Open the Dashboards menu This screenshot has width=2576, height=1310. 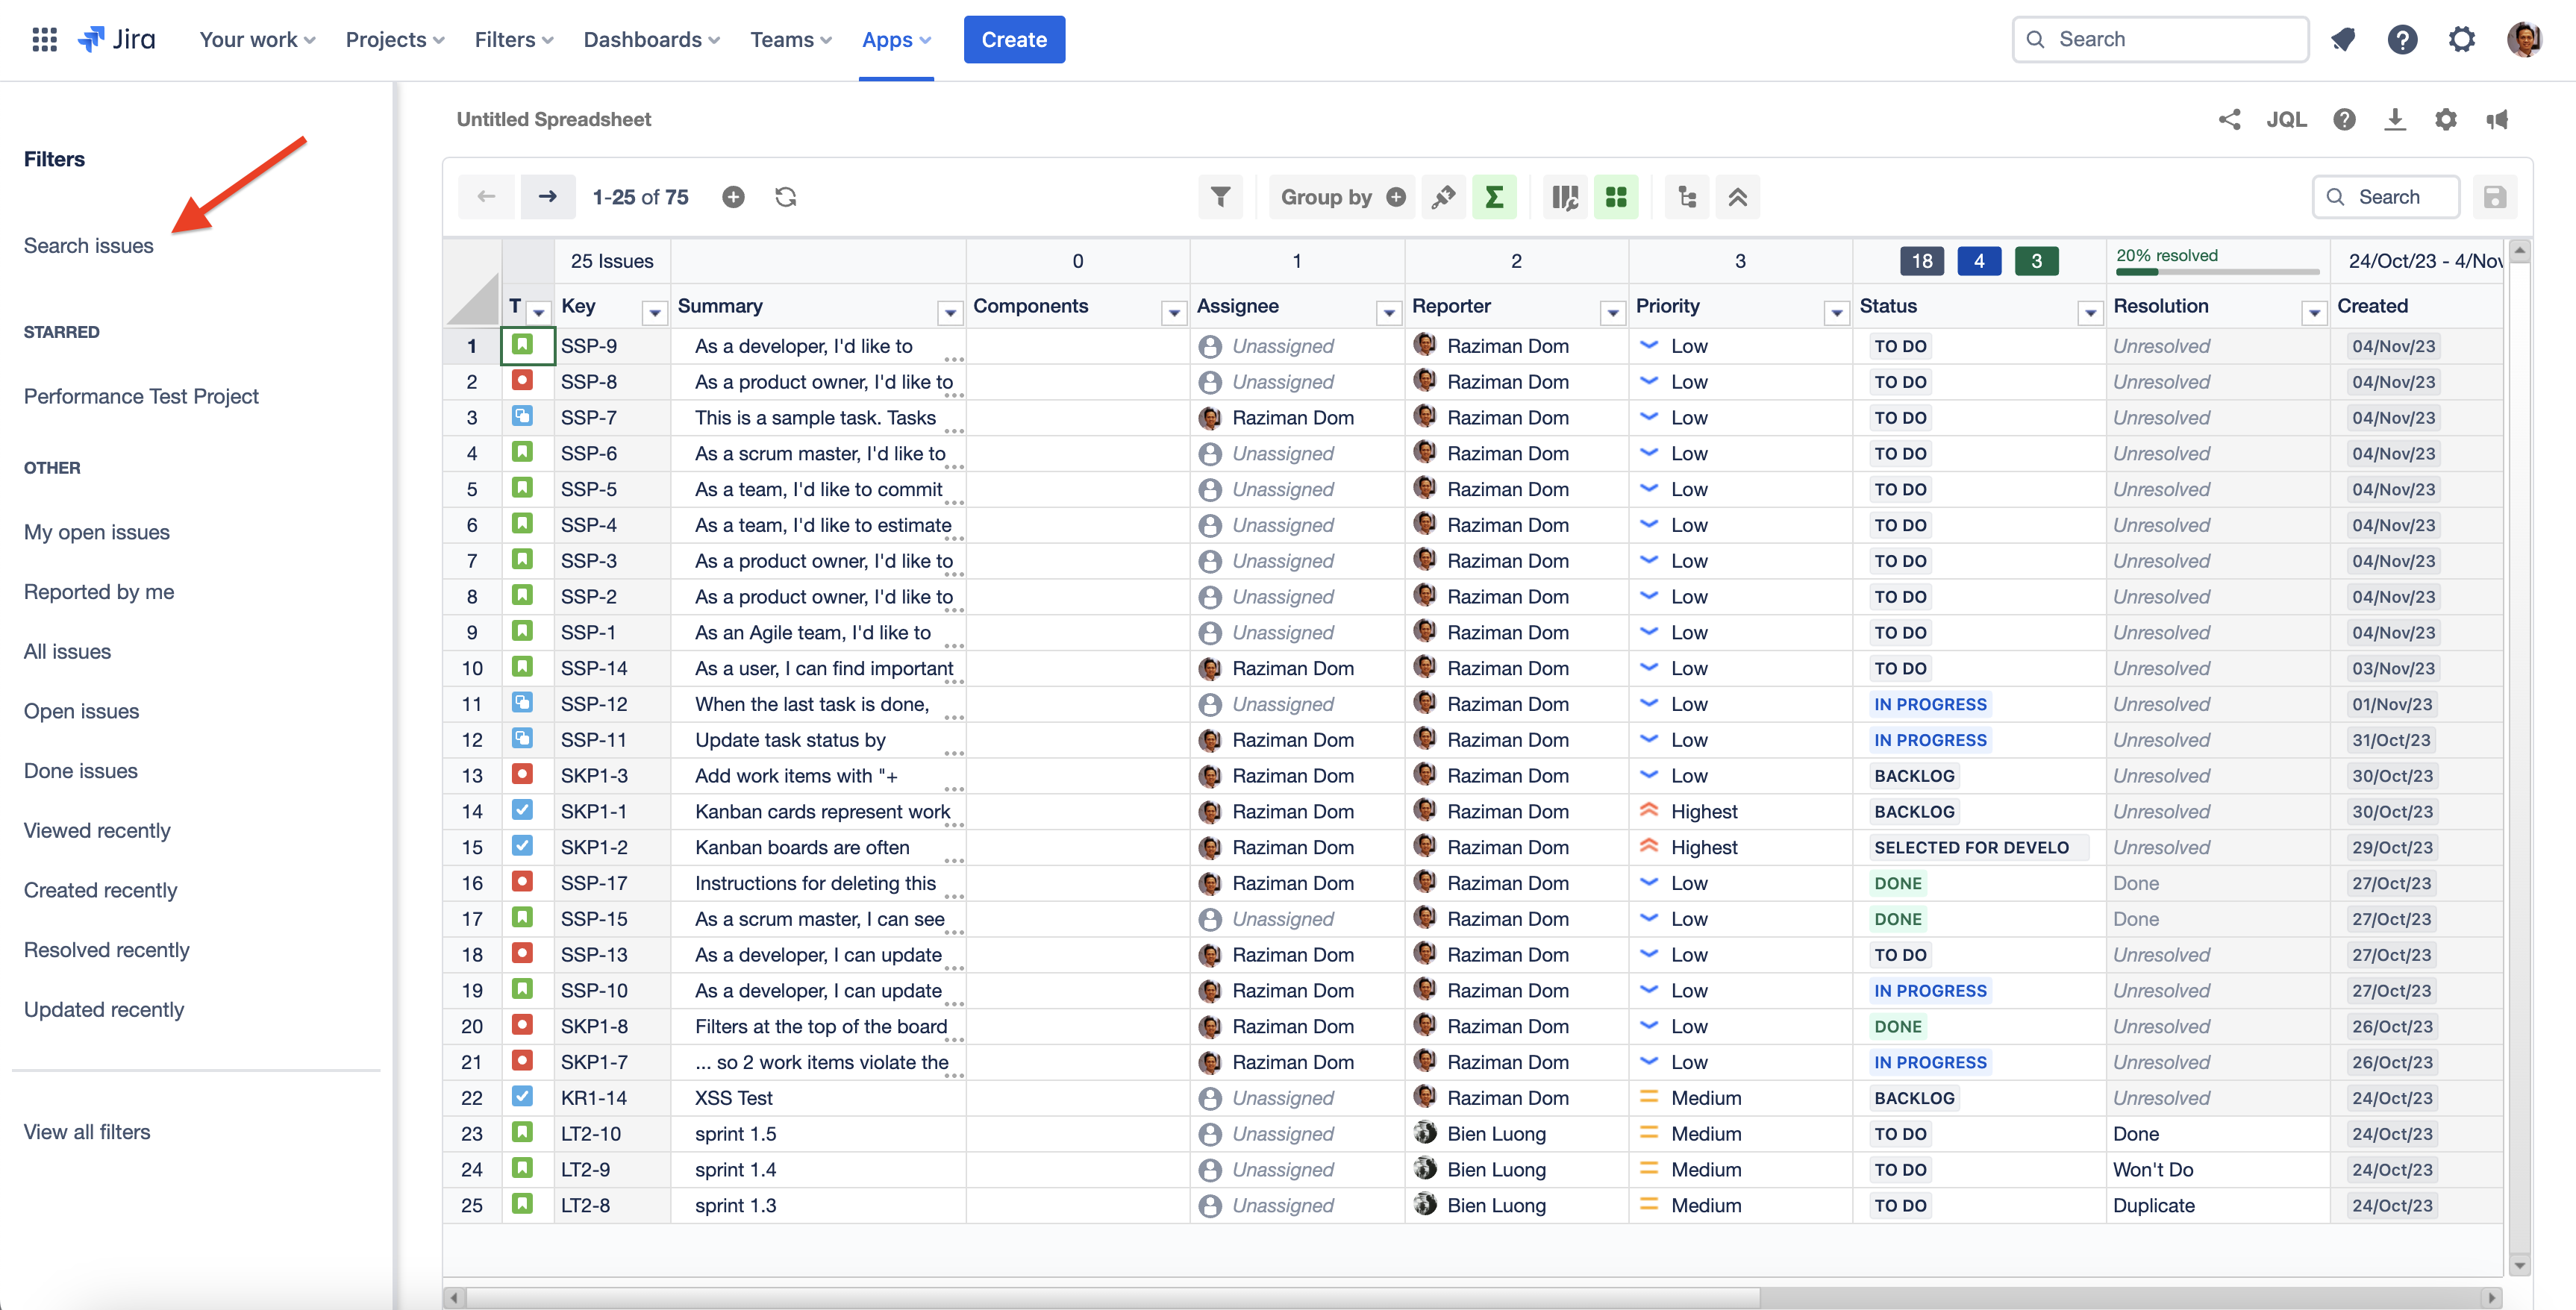[651, 40]
